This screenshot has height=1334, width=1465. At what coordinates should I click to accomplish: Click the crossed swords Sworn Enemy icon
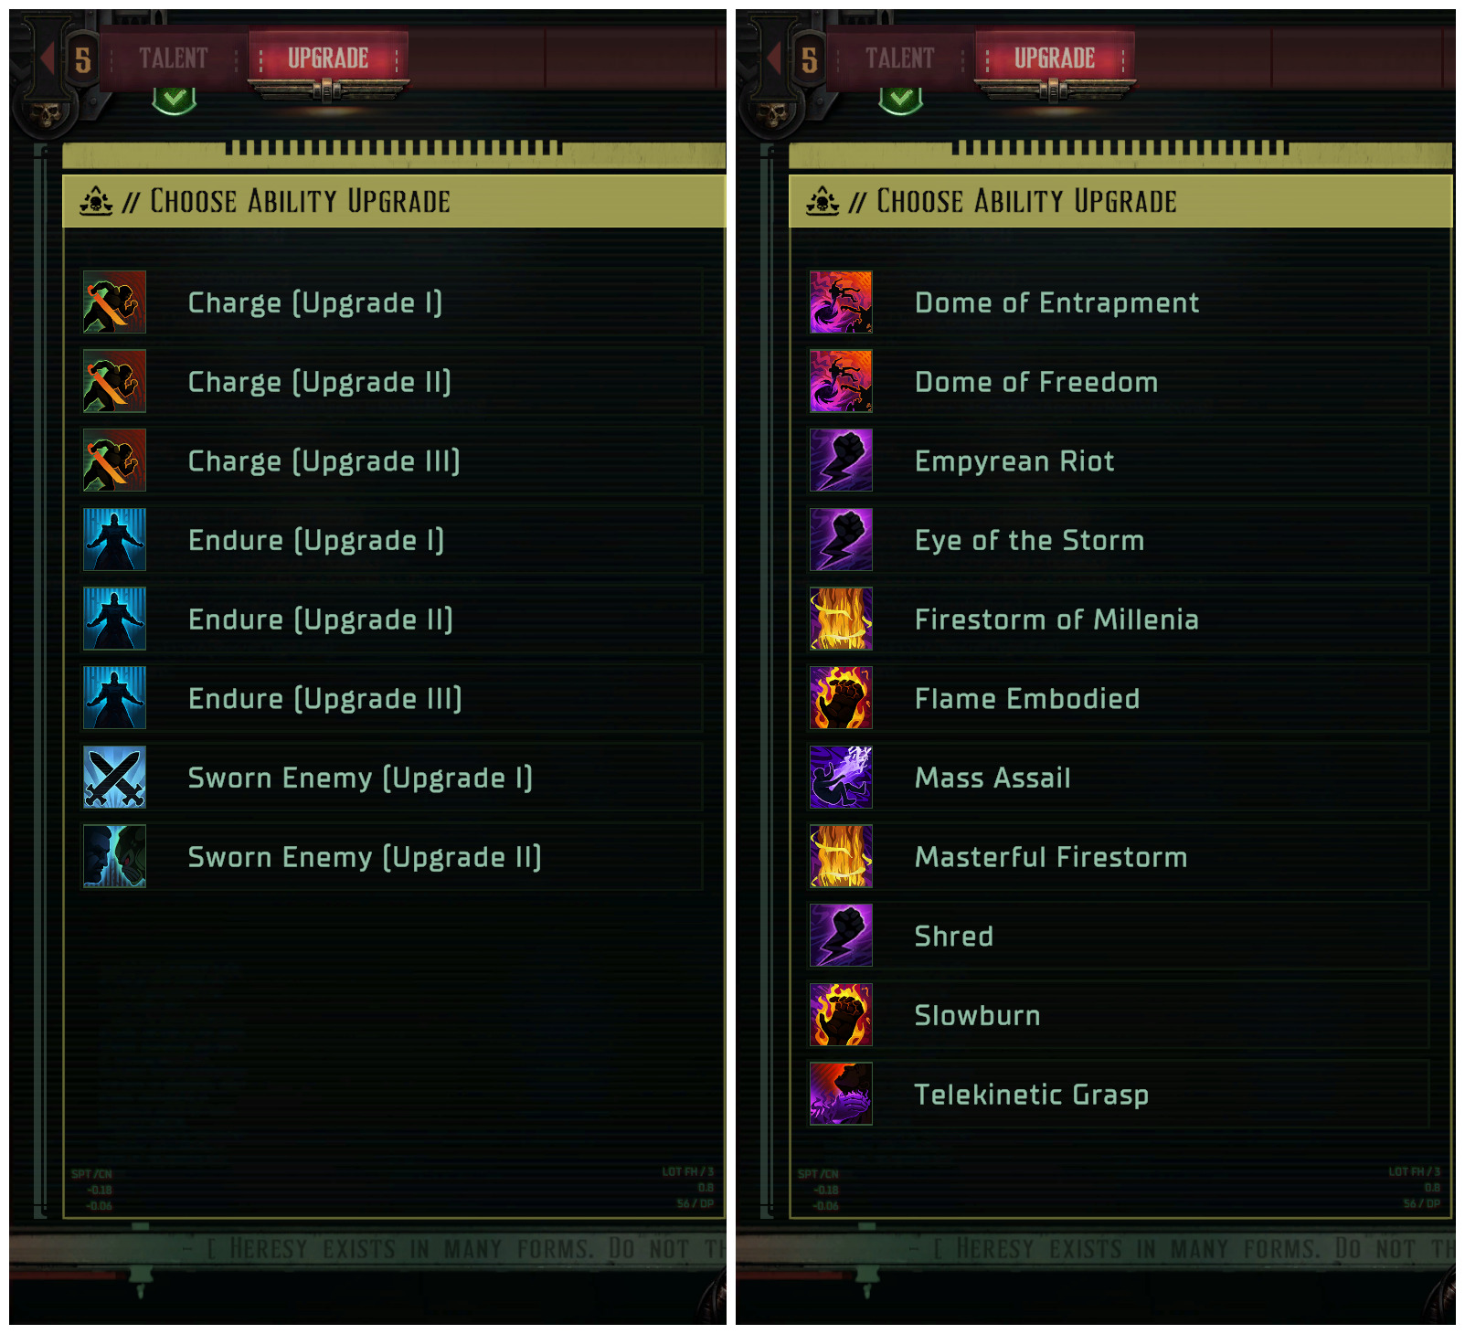tap(114, 778)
